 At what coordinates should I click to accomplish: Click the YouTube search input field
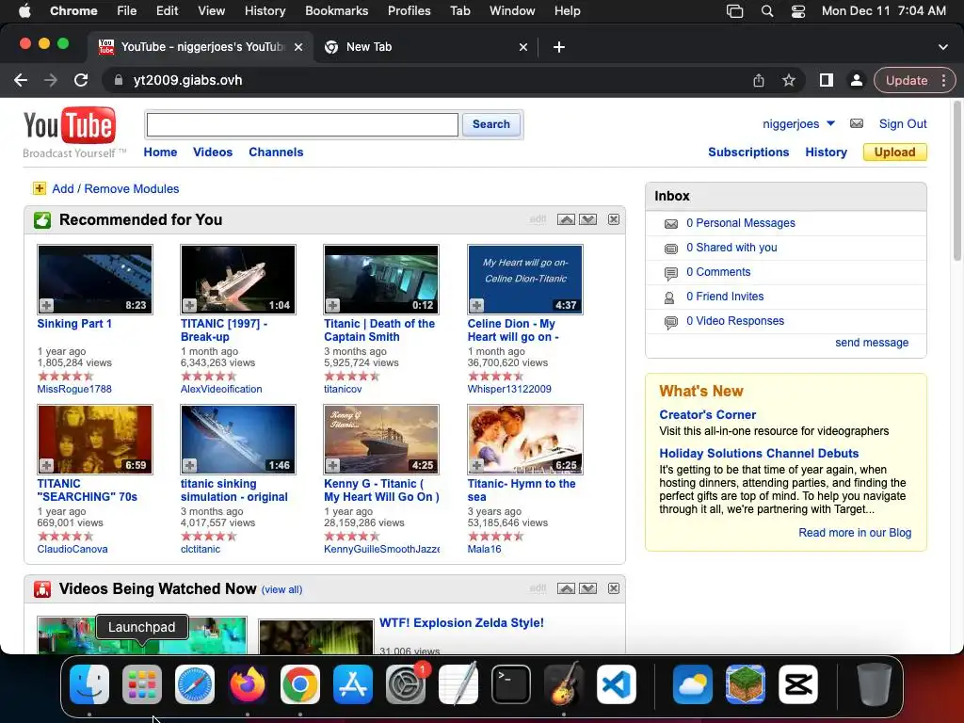[302, 125]
